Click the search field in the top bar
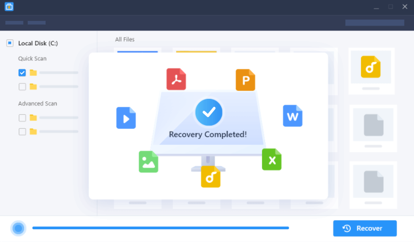 coord(374,23)
